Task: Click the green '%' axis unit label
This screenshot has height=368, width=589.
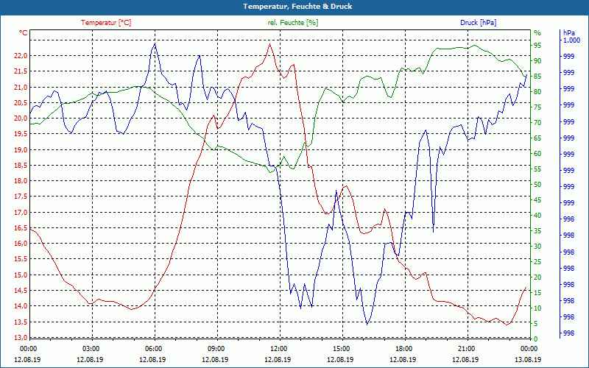Action: (x=537, y=33)
